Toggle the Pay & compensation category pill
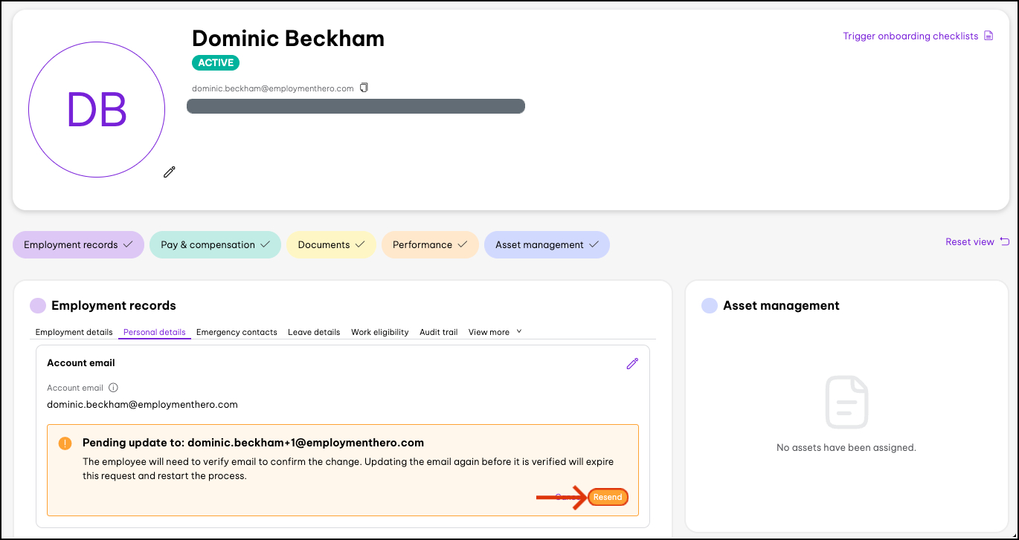The height and width of the screenshot is (540, 1019). [215, 244]
